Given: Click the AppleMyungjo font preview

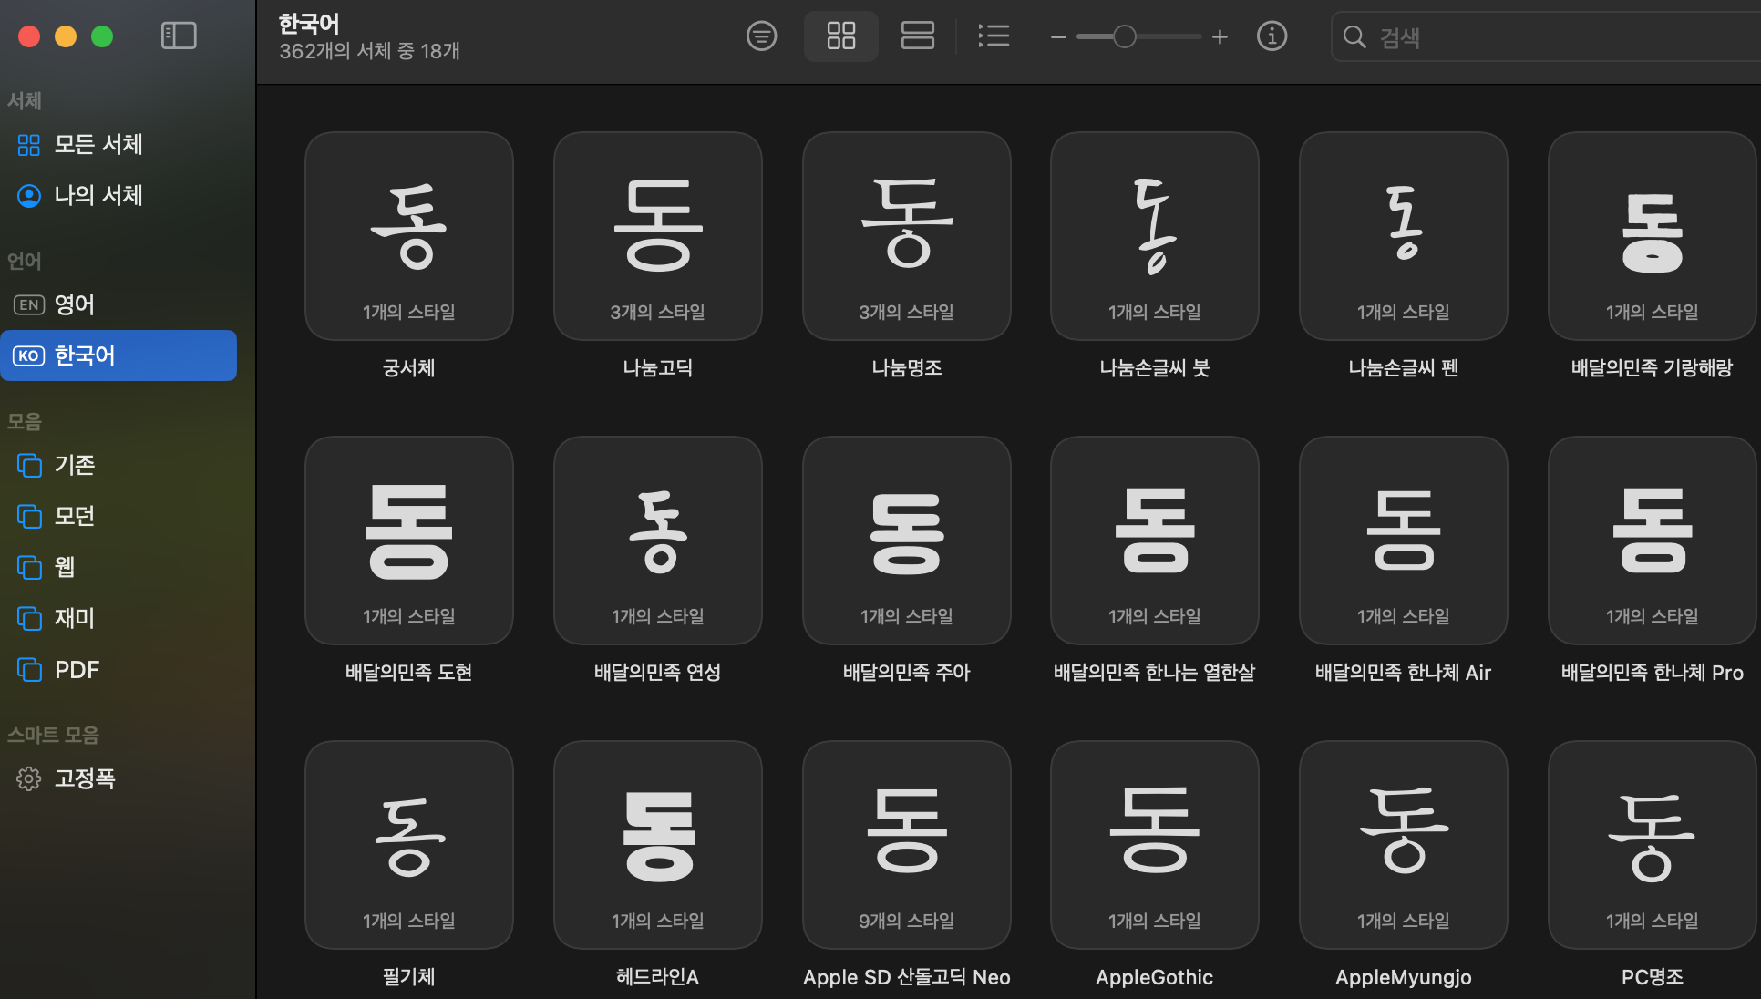Looking at the screenshot, I should 1403,845.
